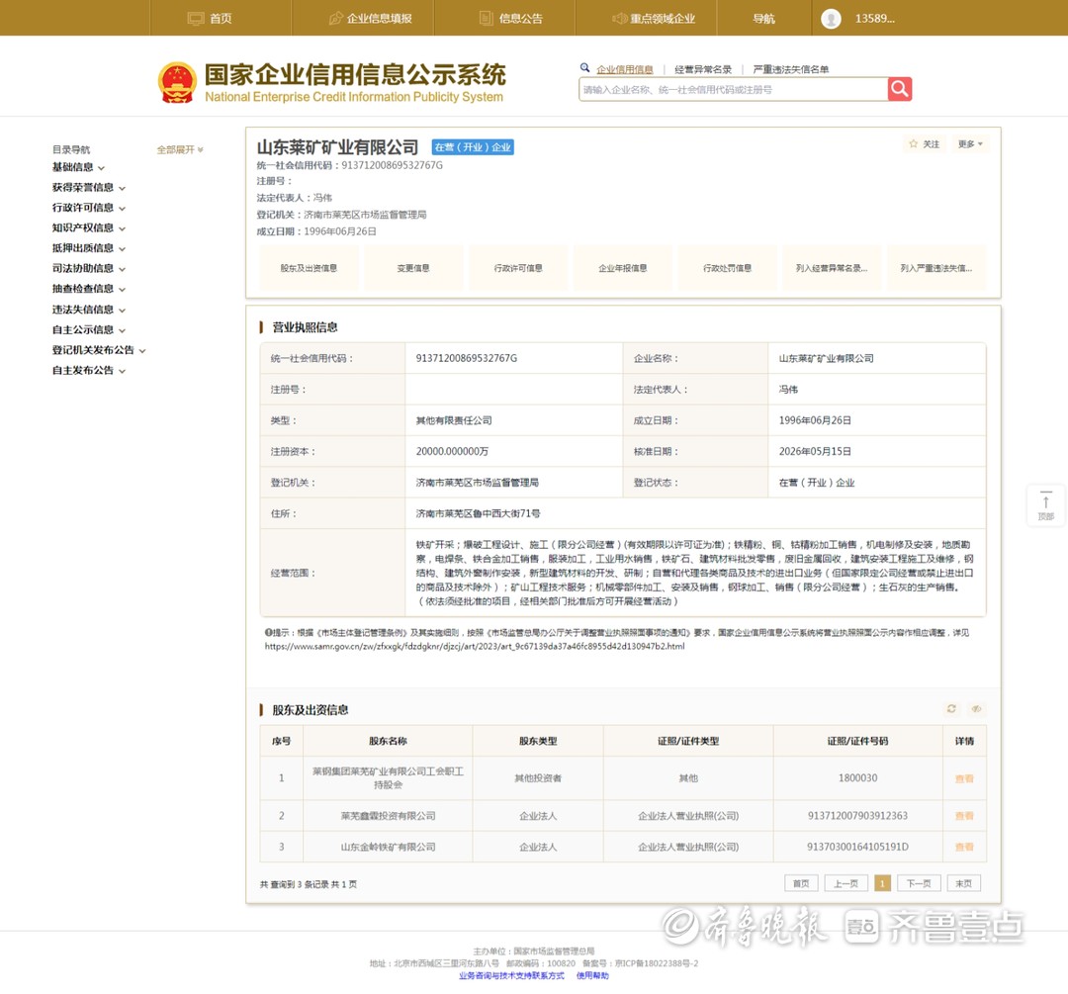The height and width of the screenshot is (994, 1068).
Task: Expand 知识产权信息 in the sidebar
Action: pyautogui.click(x=89, y=228)
